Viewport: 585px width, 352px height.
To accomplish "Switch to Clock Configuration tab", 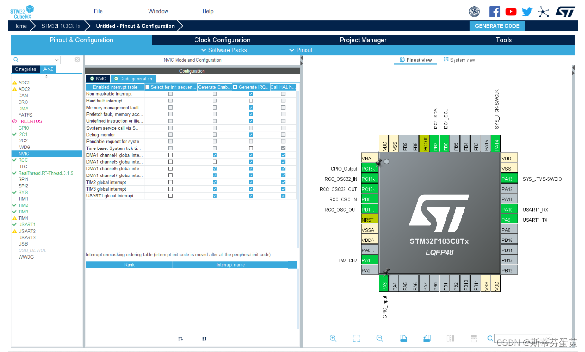I will (222, 40).
